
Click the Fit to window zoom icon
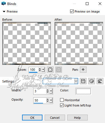click(x=50, y=70)
